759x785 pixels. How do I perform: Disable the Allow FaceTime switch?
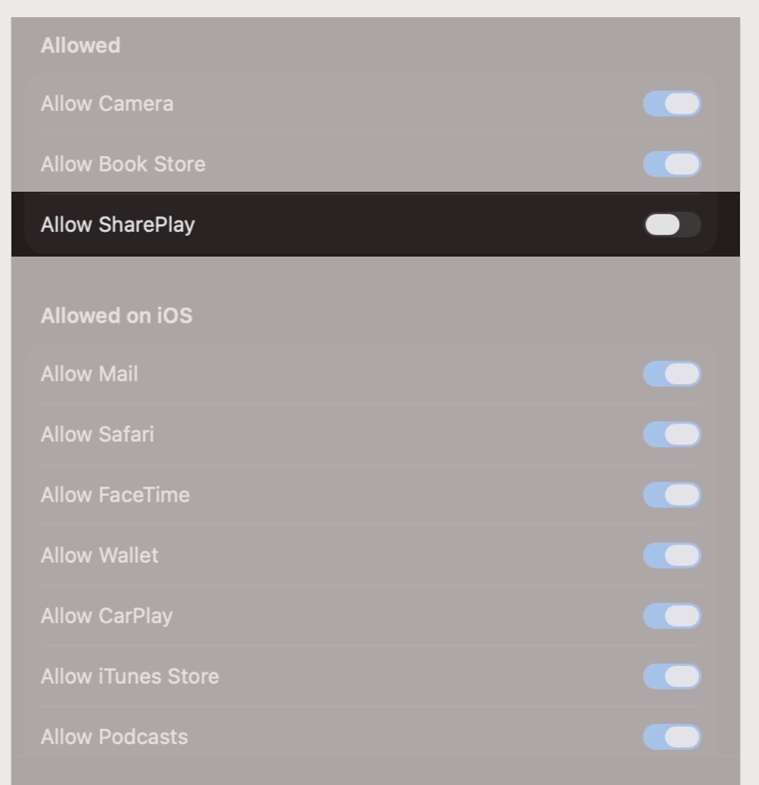pos(670,495)
